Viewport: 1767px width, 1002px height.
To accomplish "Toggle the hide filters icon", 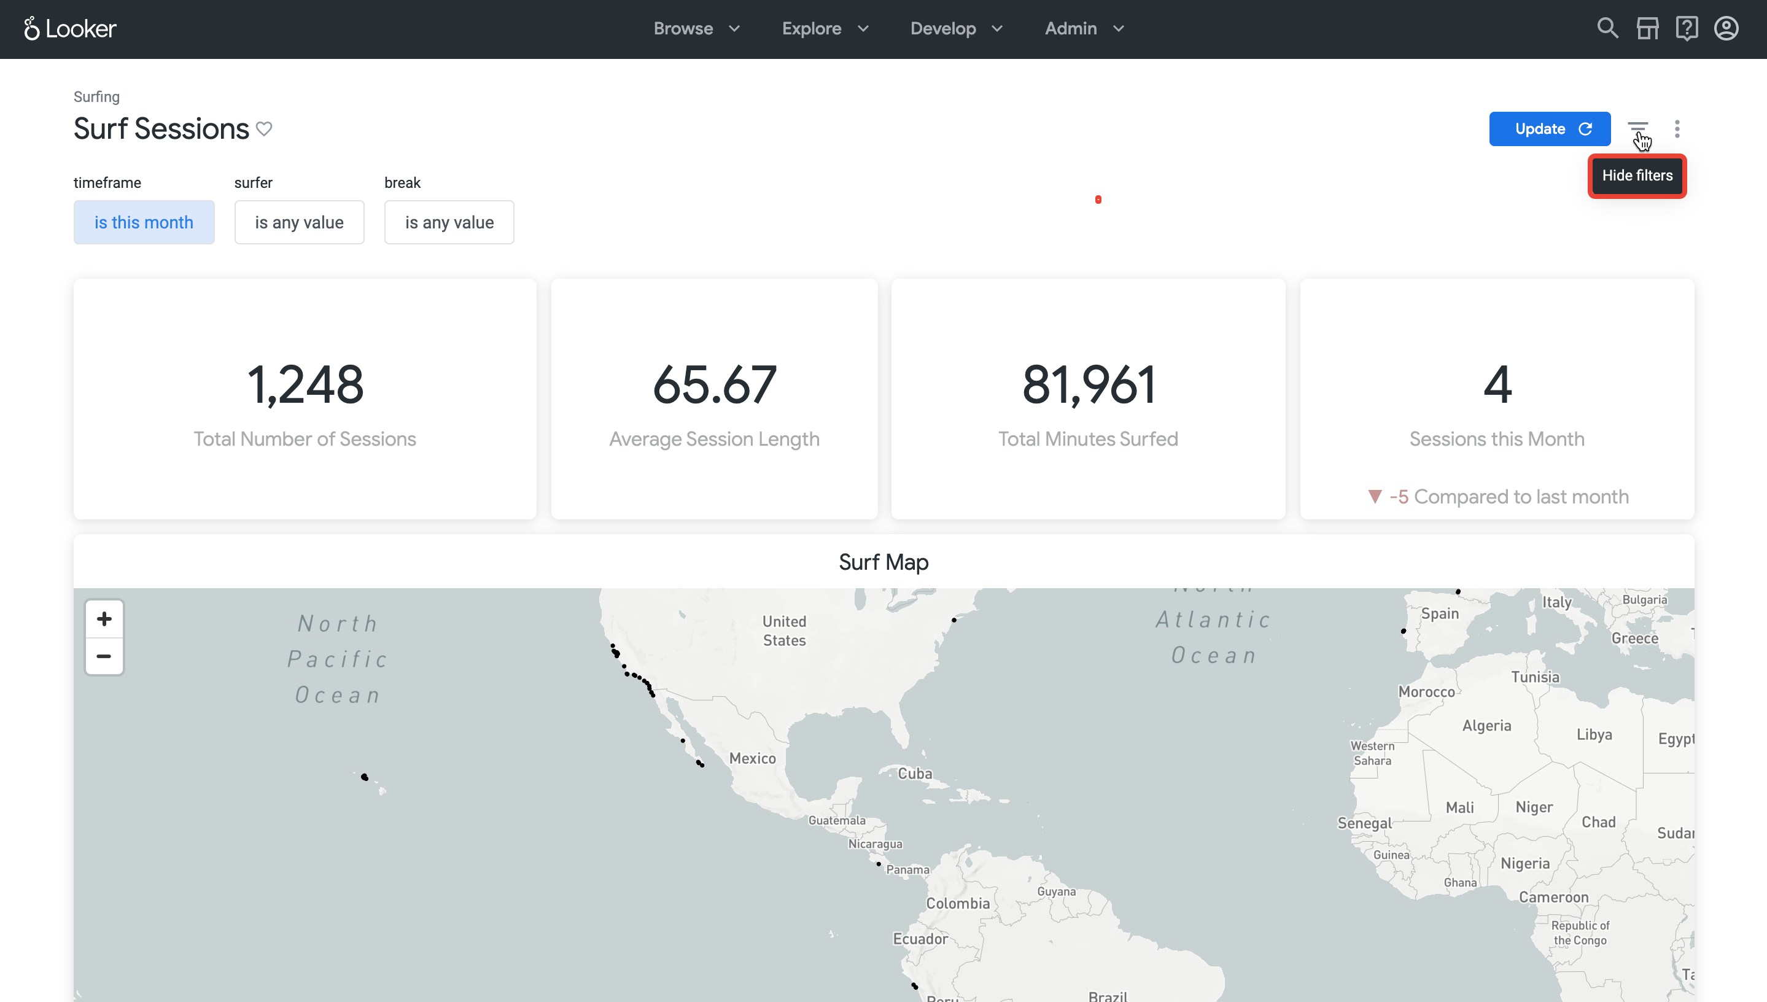I will [1637, 129].
